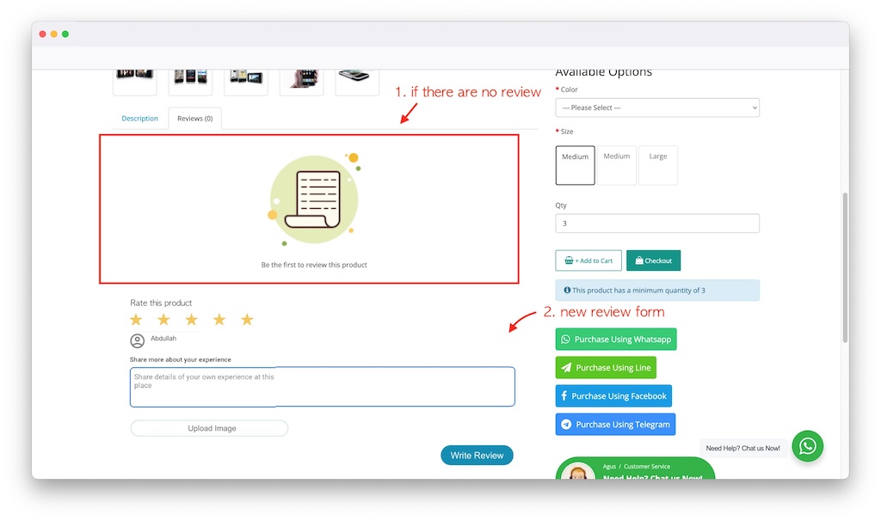Open the Color Please Select dropdown

tap(657, 107)
